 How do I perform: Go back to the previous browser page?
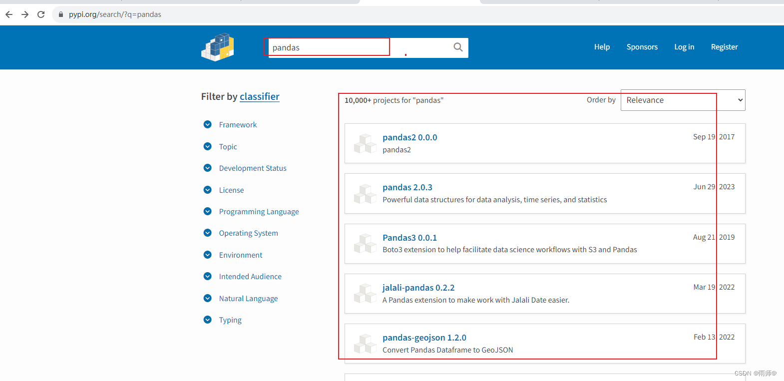coord(9,14)
